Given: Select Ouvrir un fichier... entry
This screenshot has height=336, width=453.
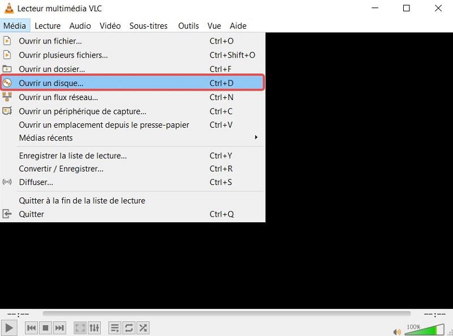Looking at the screenshot, I should point(133,41).
